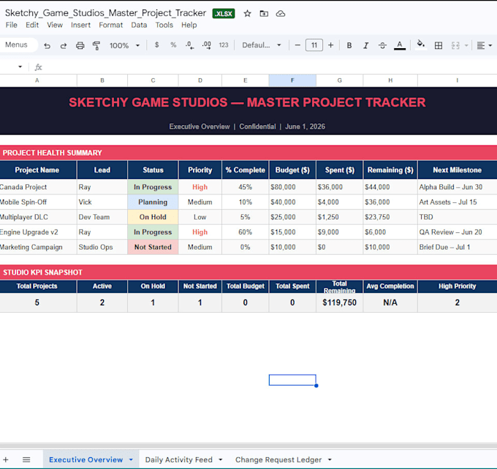
Task: Open the File menu
Action: pyautogui.click(x=12, y=25)
